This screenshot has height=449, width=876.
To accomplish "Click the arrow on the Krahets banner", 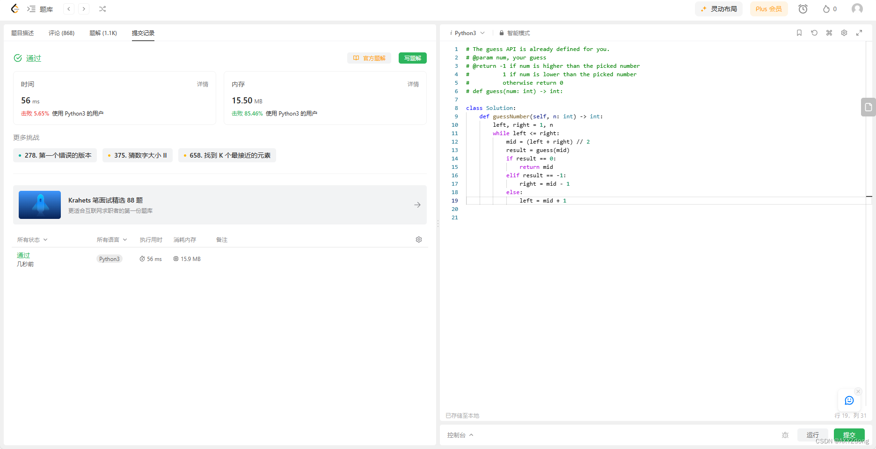I will pos(417,205).
